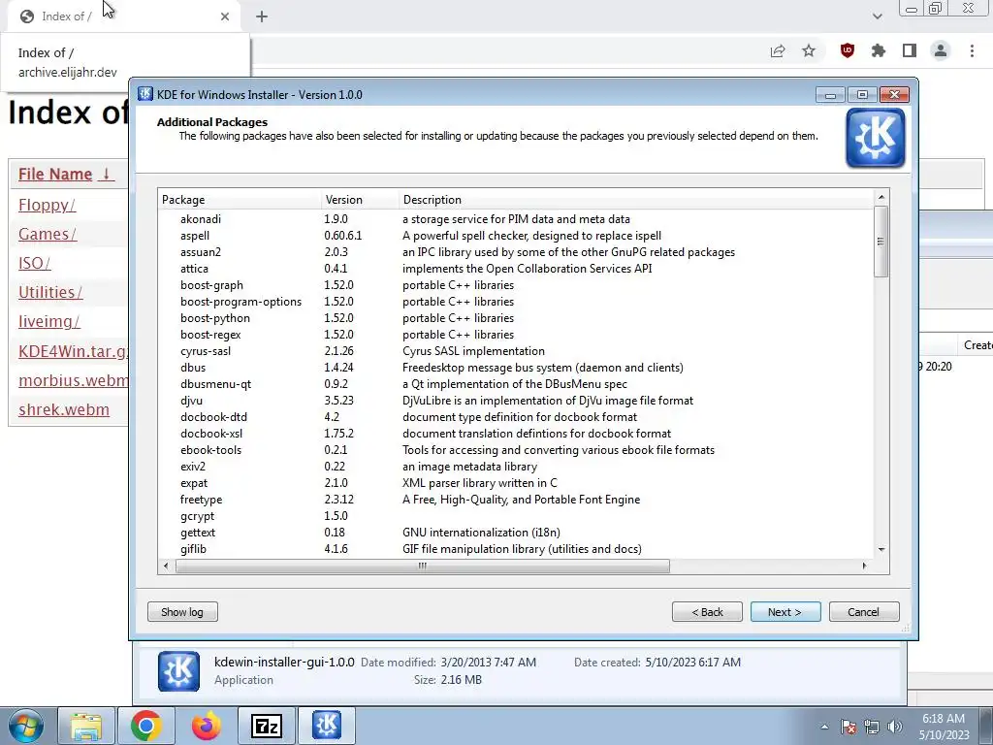The height and width of the screenshot is (745, 993).
Task: Open the Show log button
Action: [182, 612]
